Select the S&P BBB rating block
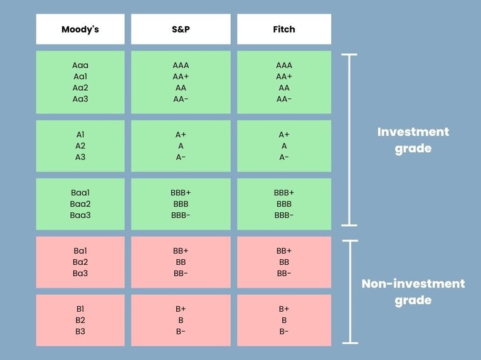Screen dimensions: 481x360 [x=181, y=204]
